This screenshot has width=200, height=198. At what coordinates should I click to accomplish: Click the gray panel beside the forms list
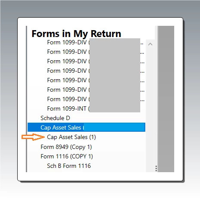[166, 99]
